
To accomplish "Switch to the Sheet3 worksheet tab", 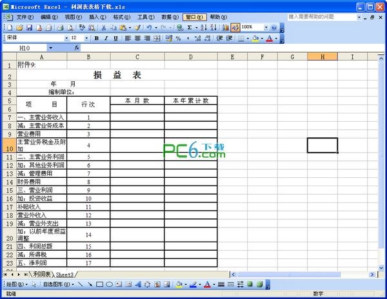I will 64,275.
